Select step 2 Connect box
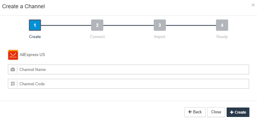The width and height of the screenshot is (257, 120). point(97,25)
